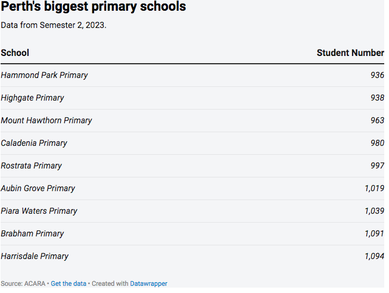Click the chart title about Perth's schools
389x293 pixels.
pos(94,7)
